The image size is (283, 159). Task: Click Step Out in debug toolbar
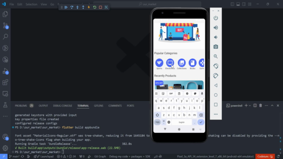tap(83, 7)
